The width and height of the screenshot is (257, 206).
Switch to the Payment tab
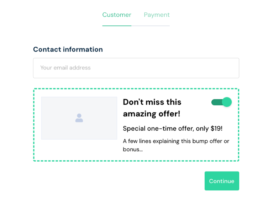(x=157, y=15)
